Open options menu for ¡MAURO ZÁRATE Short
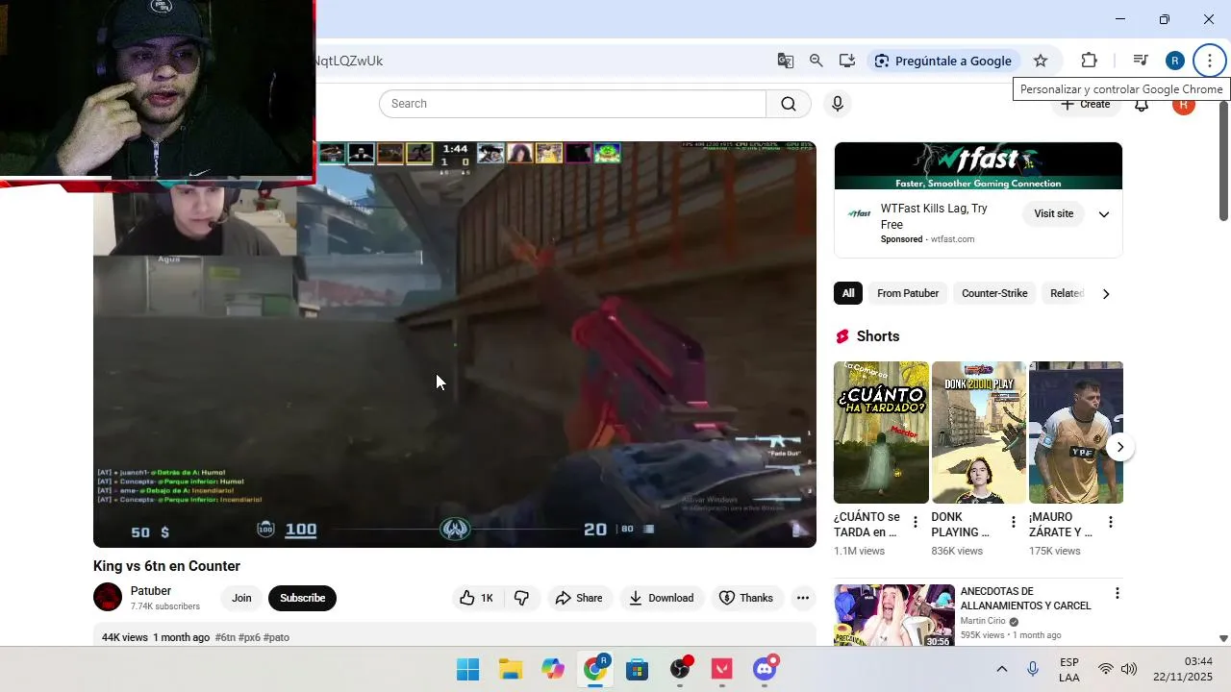The image size is (1231, 692). point(1110,522)
